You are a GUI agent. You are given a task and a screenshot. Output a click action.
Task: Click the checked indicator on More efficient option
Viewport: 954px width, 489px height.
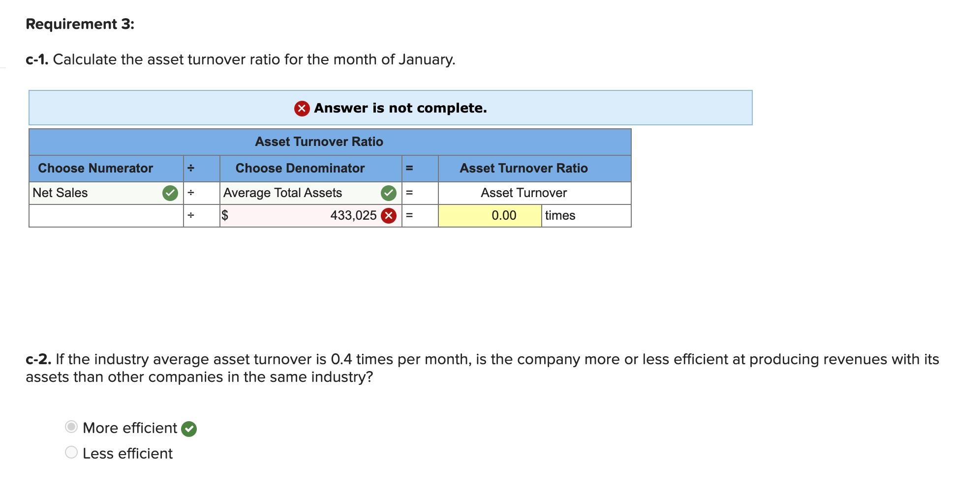pyautogui.click(x=188, y=429)
